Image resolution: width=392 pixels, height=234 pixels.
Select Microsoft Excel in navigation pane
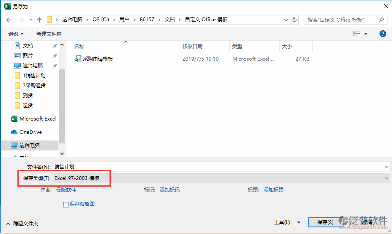[x=38, y=119]
